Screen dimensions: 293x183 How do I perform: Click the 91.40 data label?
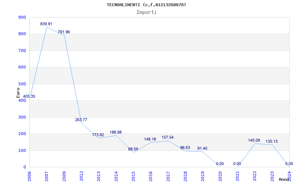202,148
